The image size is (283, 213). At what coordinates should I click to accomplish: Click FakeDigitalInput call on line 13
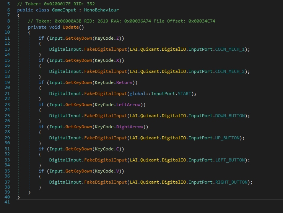(x=106, y=49)
